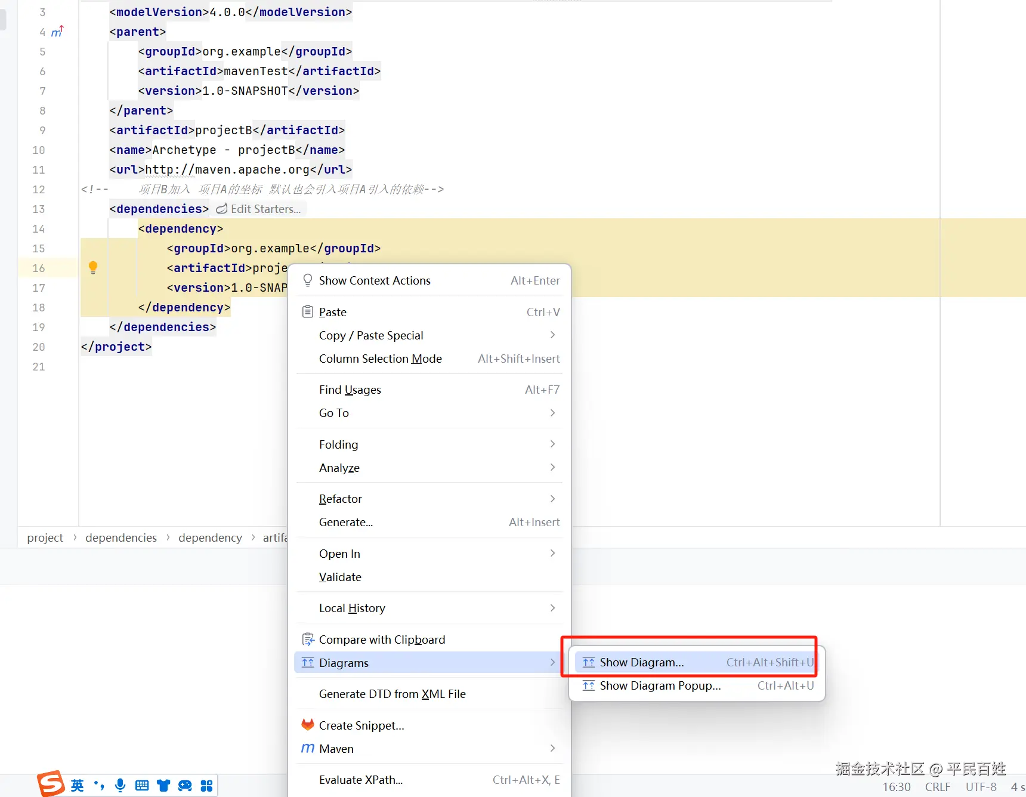Toggle Sogou punctuation mode icon
Viewport: 1026px width, 797px height.
(x=99, y=785)
